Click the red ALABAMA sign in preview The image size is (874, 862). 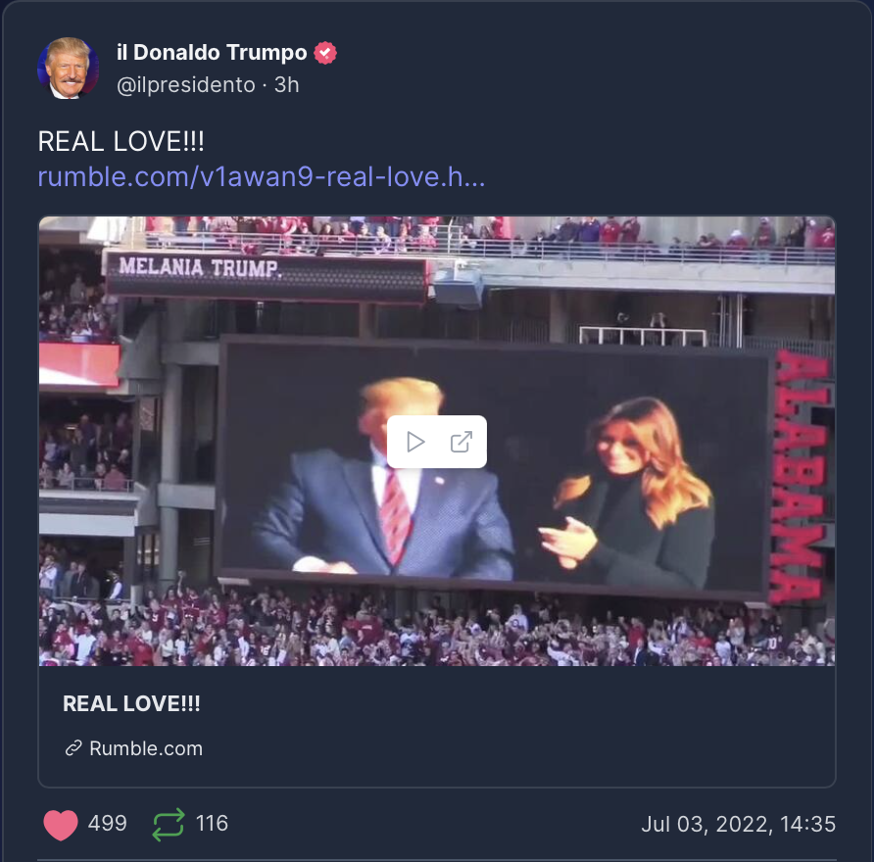[799, 476]
